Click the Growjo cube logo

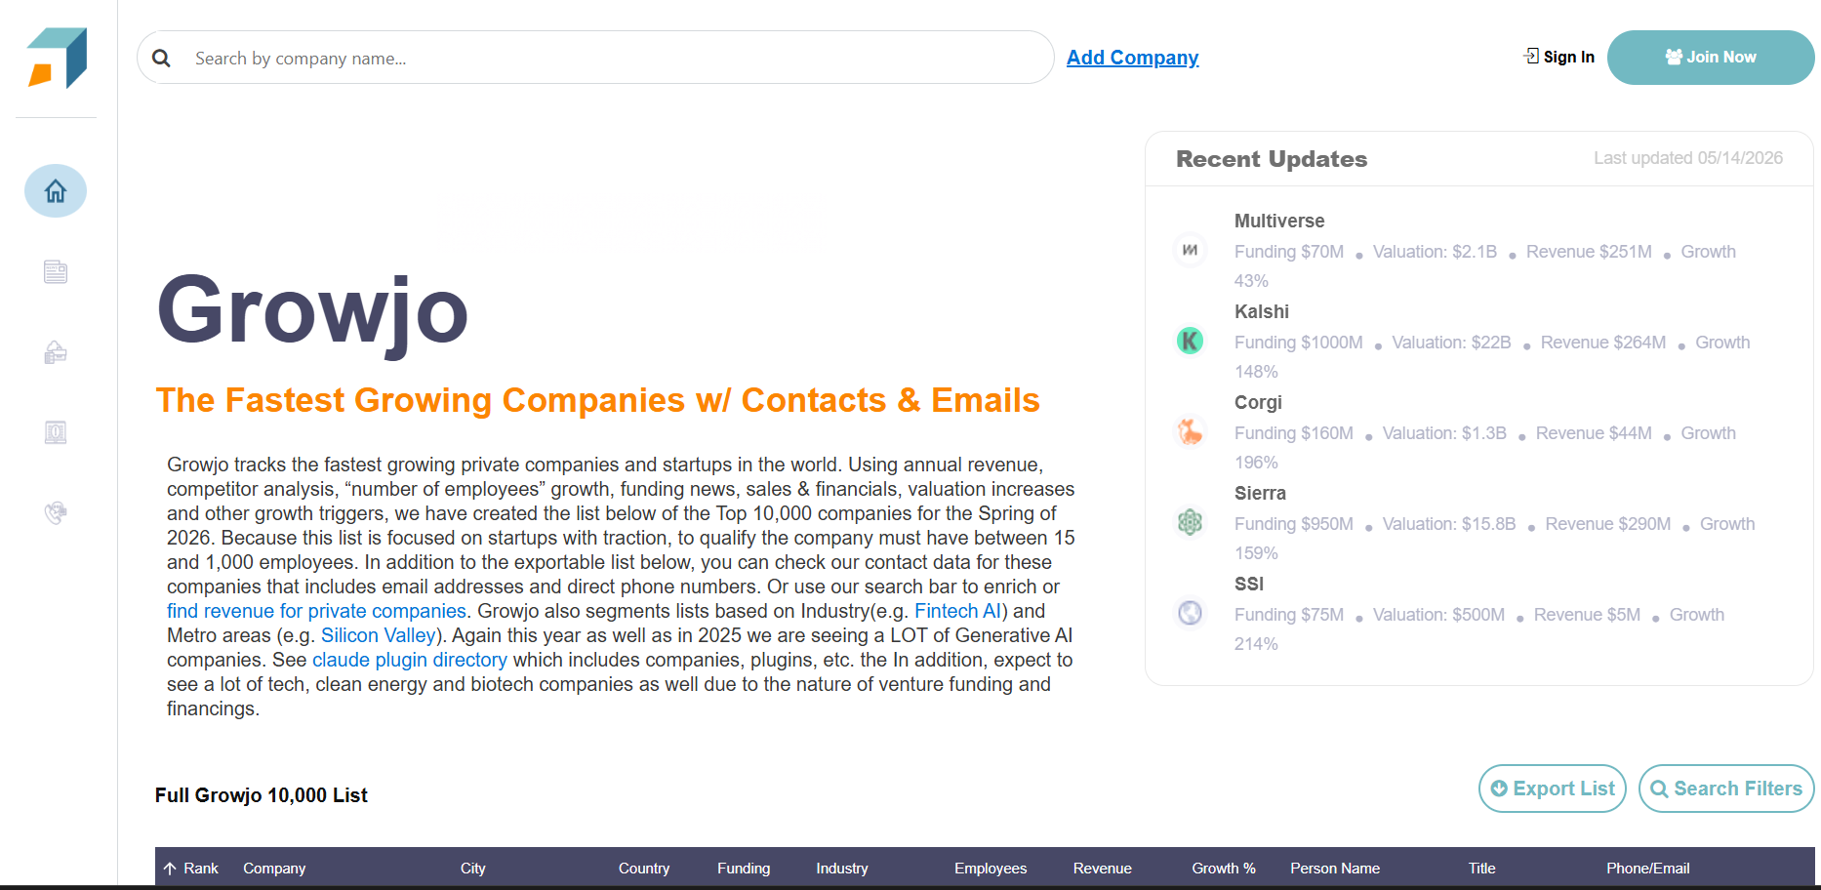pyautogui.click(x=58, y=58)
